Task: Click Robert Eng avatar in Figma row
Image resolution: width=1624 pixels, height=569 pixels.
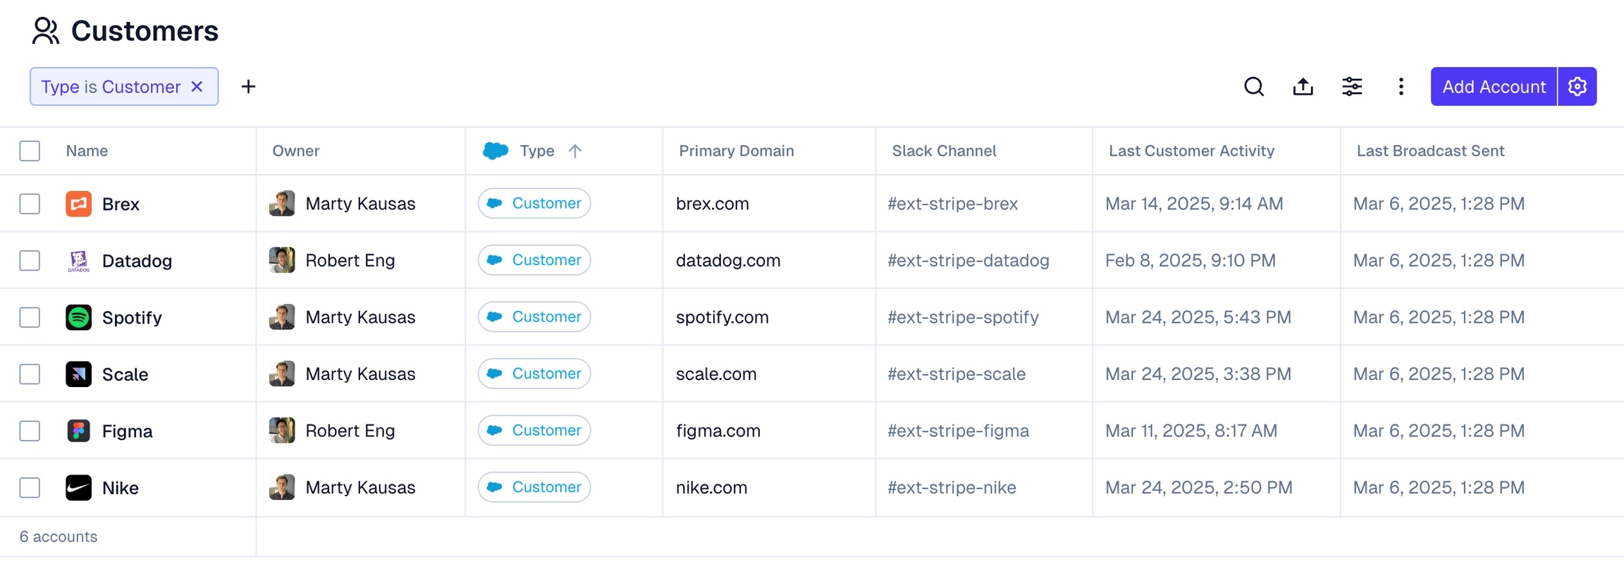Action: click(282, 431)
